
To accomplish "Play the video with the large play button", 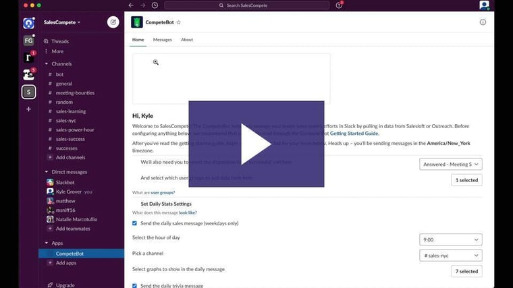I will (256, 144).
